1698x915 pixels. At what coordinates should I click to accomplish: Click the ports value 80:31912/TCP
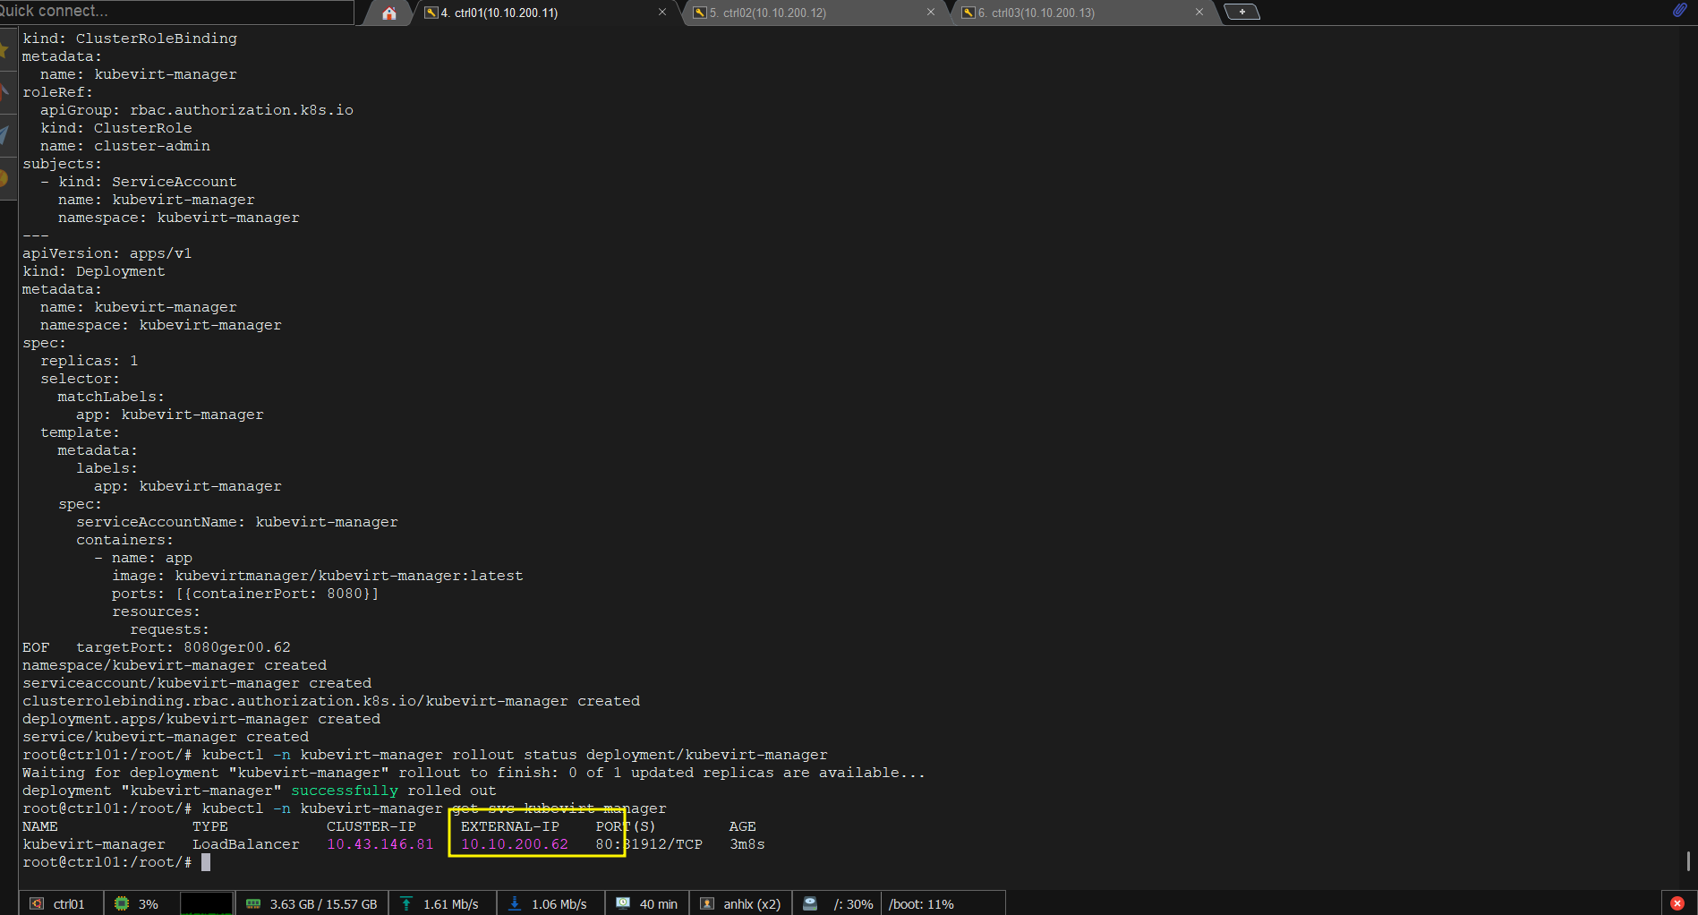(649, 844)
